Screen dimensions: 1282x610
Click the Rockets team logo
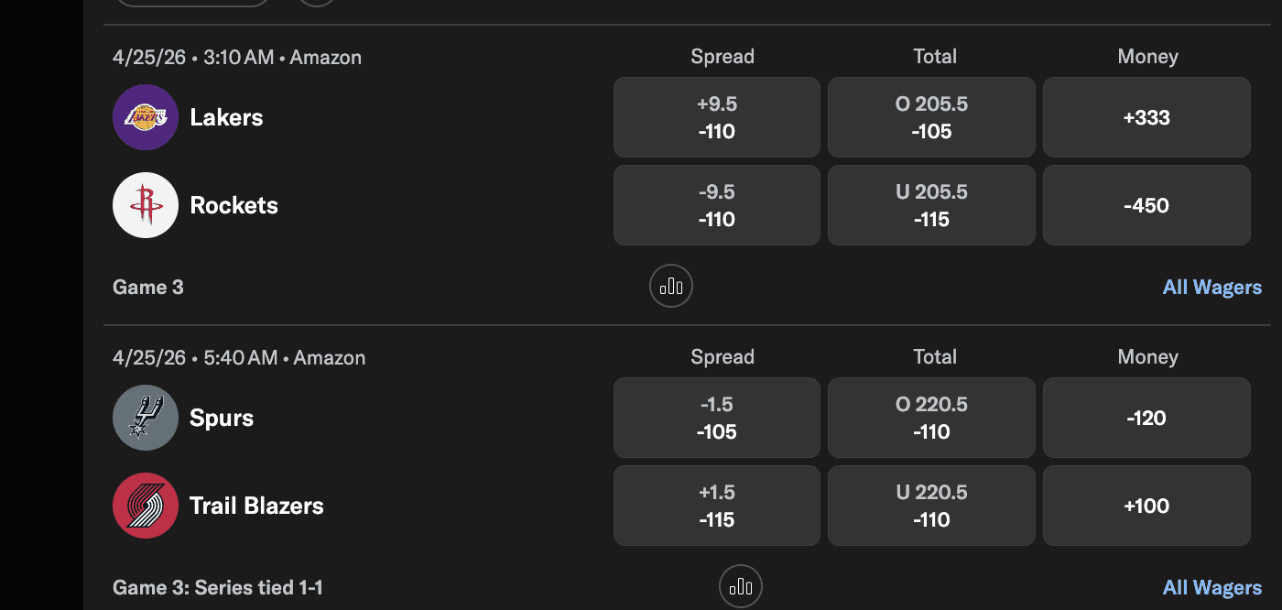[146, 205]
